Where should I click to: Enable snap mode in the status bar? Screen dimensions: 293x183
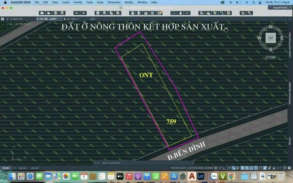pos(220,168)
